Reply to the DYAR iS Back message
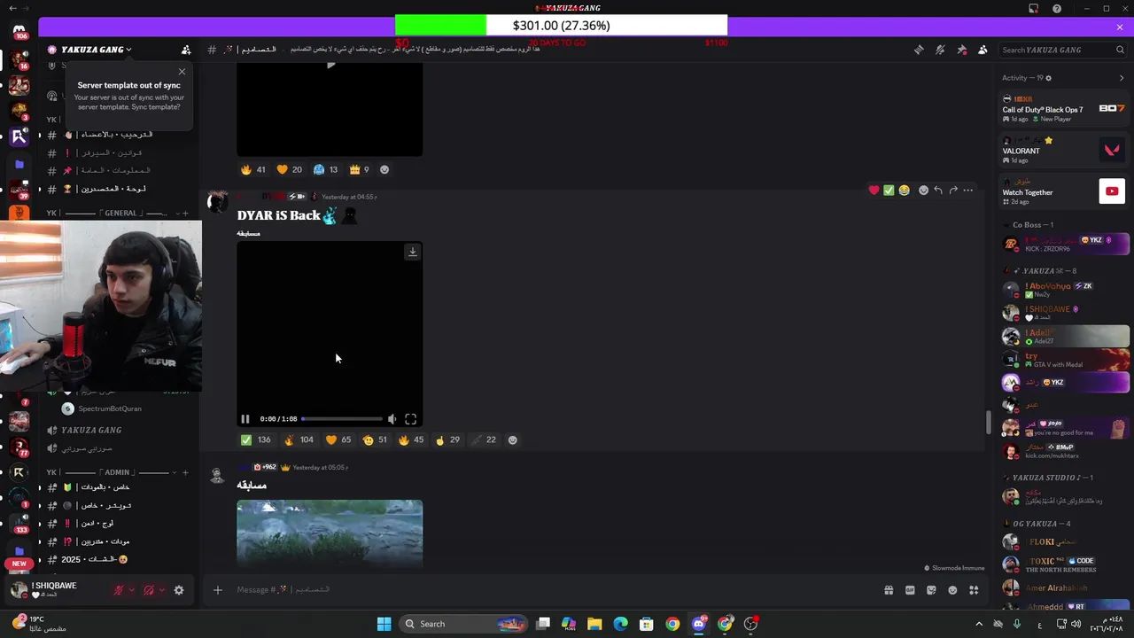 pos(938,190)
